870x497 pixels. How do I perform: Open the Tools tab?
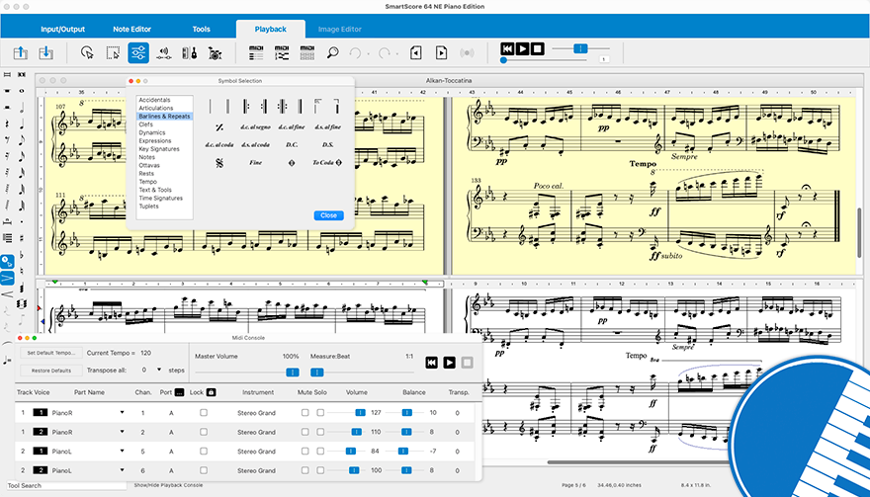click(201, 29)
